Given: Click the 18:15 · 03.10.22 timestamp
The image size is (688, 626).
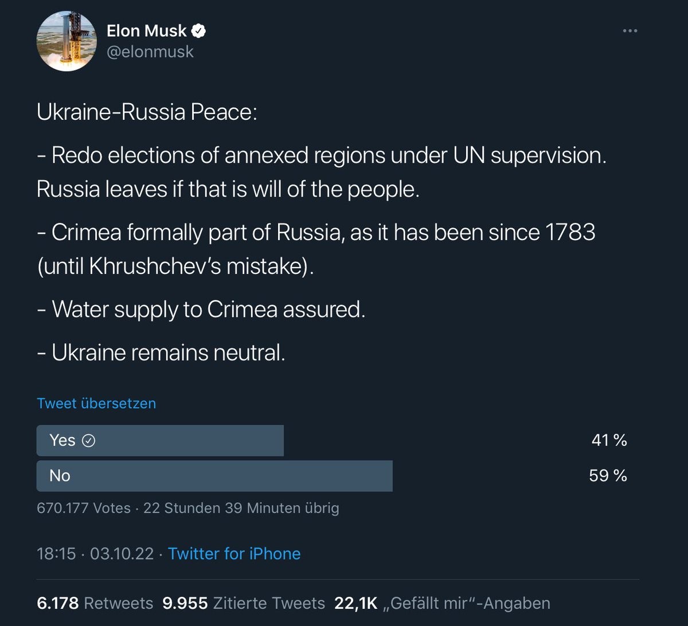Looking at the screenshot, I should coord(95,553).
